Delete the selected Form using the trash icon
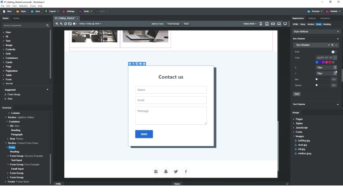The height and width of the screenshot is (193, 343). [x=144, y=64]
